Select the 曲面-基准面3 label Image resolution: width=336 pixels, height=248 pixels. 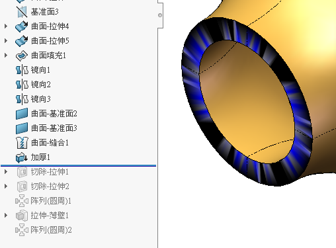pyautogui.click(x=54, y=128)
